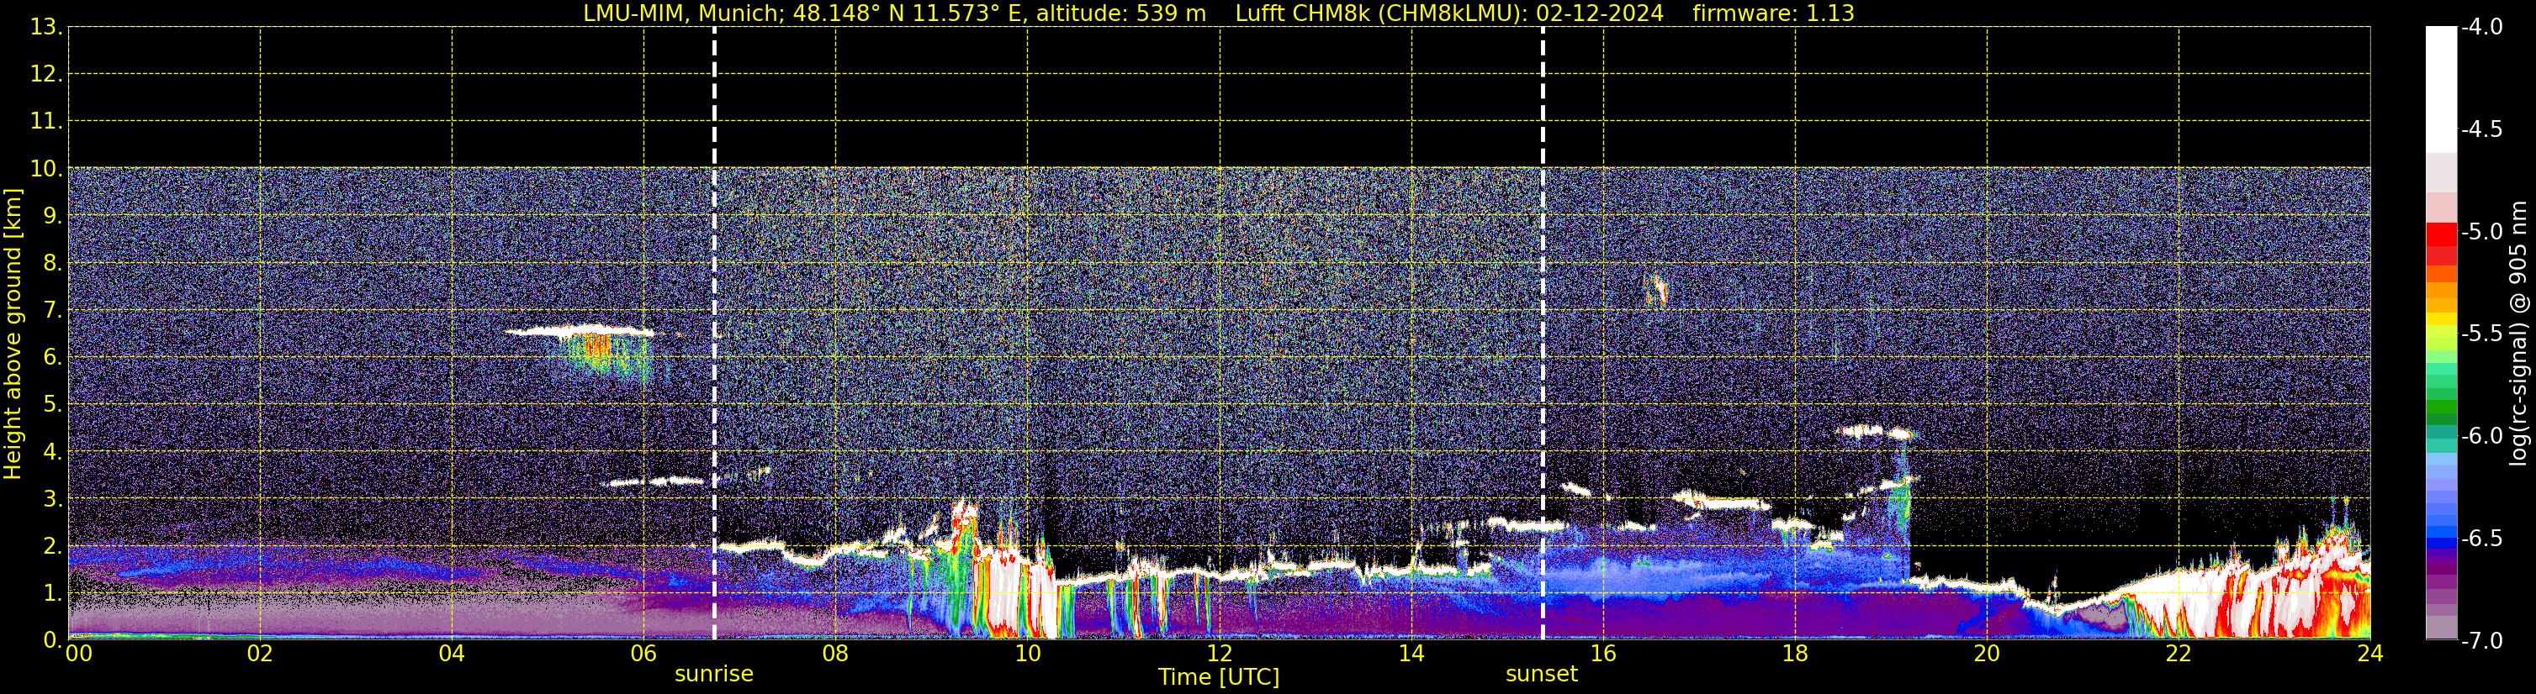Click the white section of the colorbar
Viewport: 2536px width, 694px height.
[2440, 88]
